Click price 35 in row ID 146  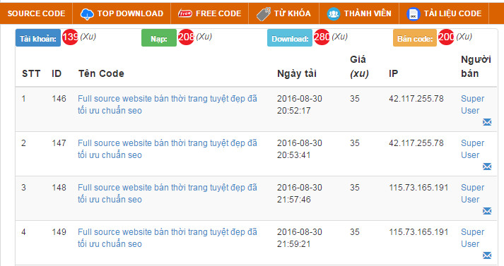(355, 99)
